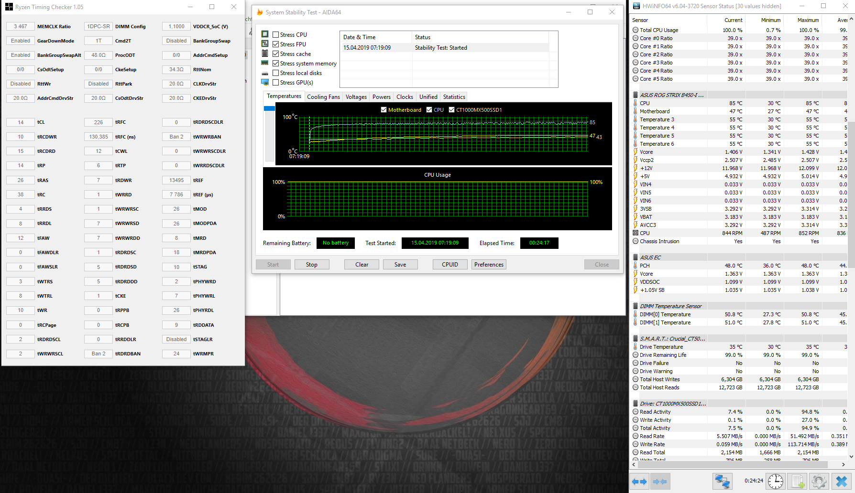Viewport: 855px width, 493px height.
Task: Open the Statistics tab
Action: click(x=454, y=97)
